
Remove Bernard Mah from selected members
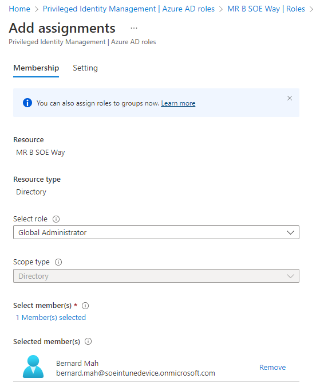point(272,368)
